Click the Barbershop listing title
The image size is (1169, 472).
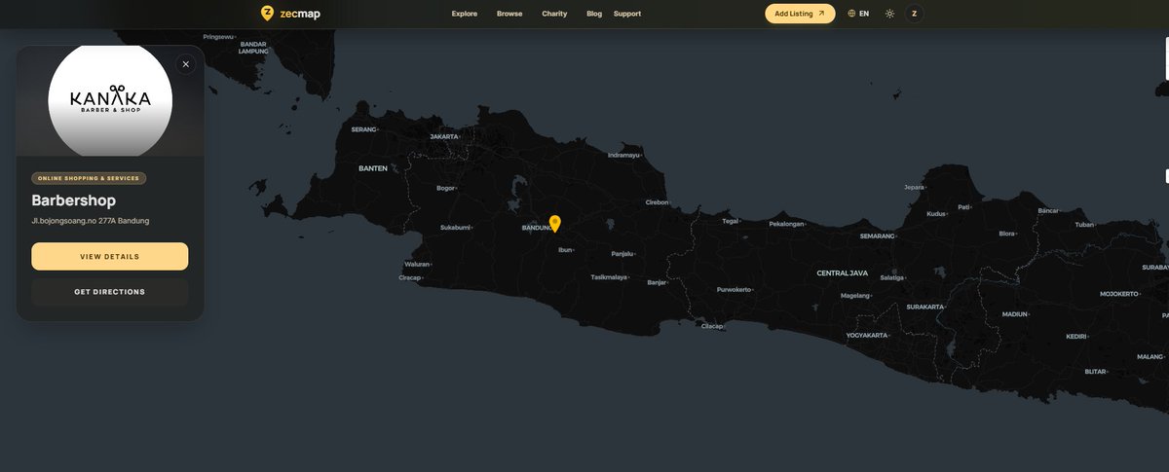click(x=74, y=200)
